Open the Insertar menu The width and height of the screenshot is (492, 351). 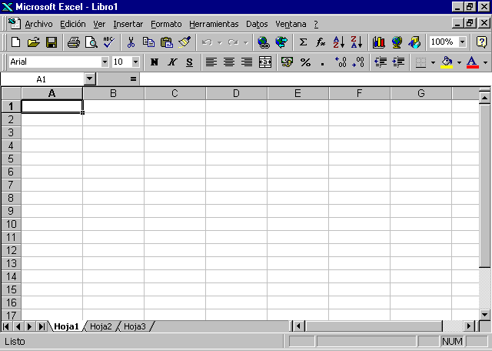click(x=128, y=24)
